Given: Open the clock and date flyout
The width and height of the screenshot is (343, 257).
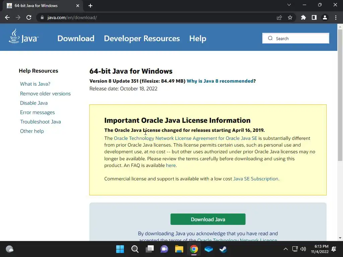Looking at the screenshot, I should (x=320, y=249).
